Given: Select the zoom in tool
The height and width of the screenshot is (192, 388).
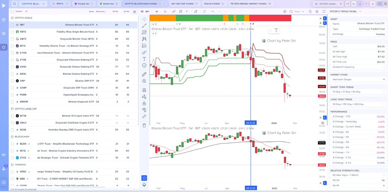Looking at the screenshot, I should 144,81.
